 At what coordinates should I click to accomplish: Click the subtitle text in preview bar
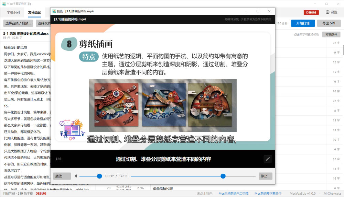pyautogui.click(x=163, y=159)
